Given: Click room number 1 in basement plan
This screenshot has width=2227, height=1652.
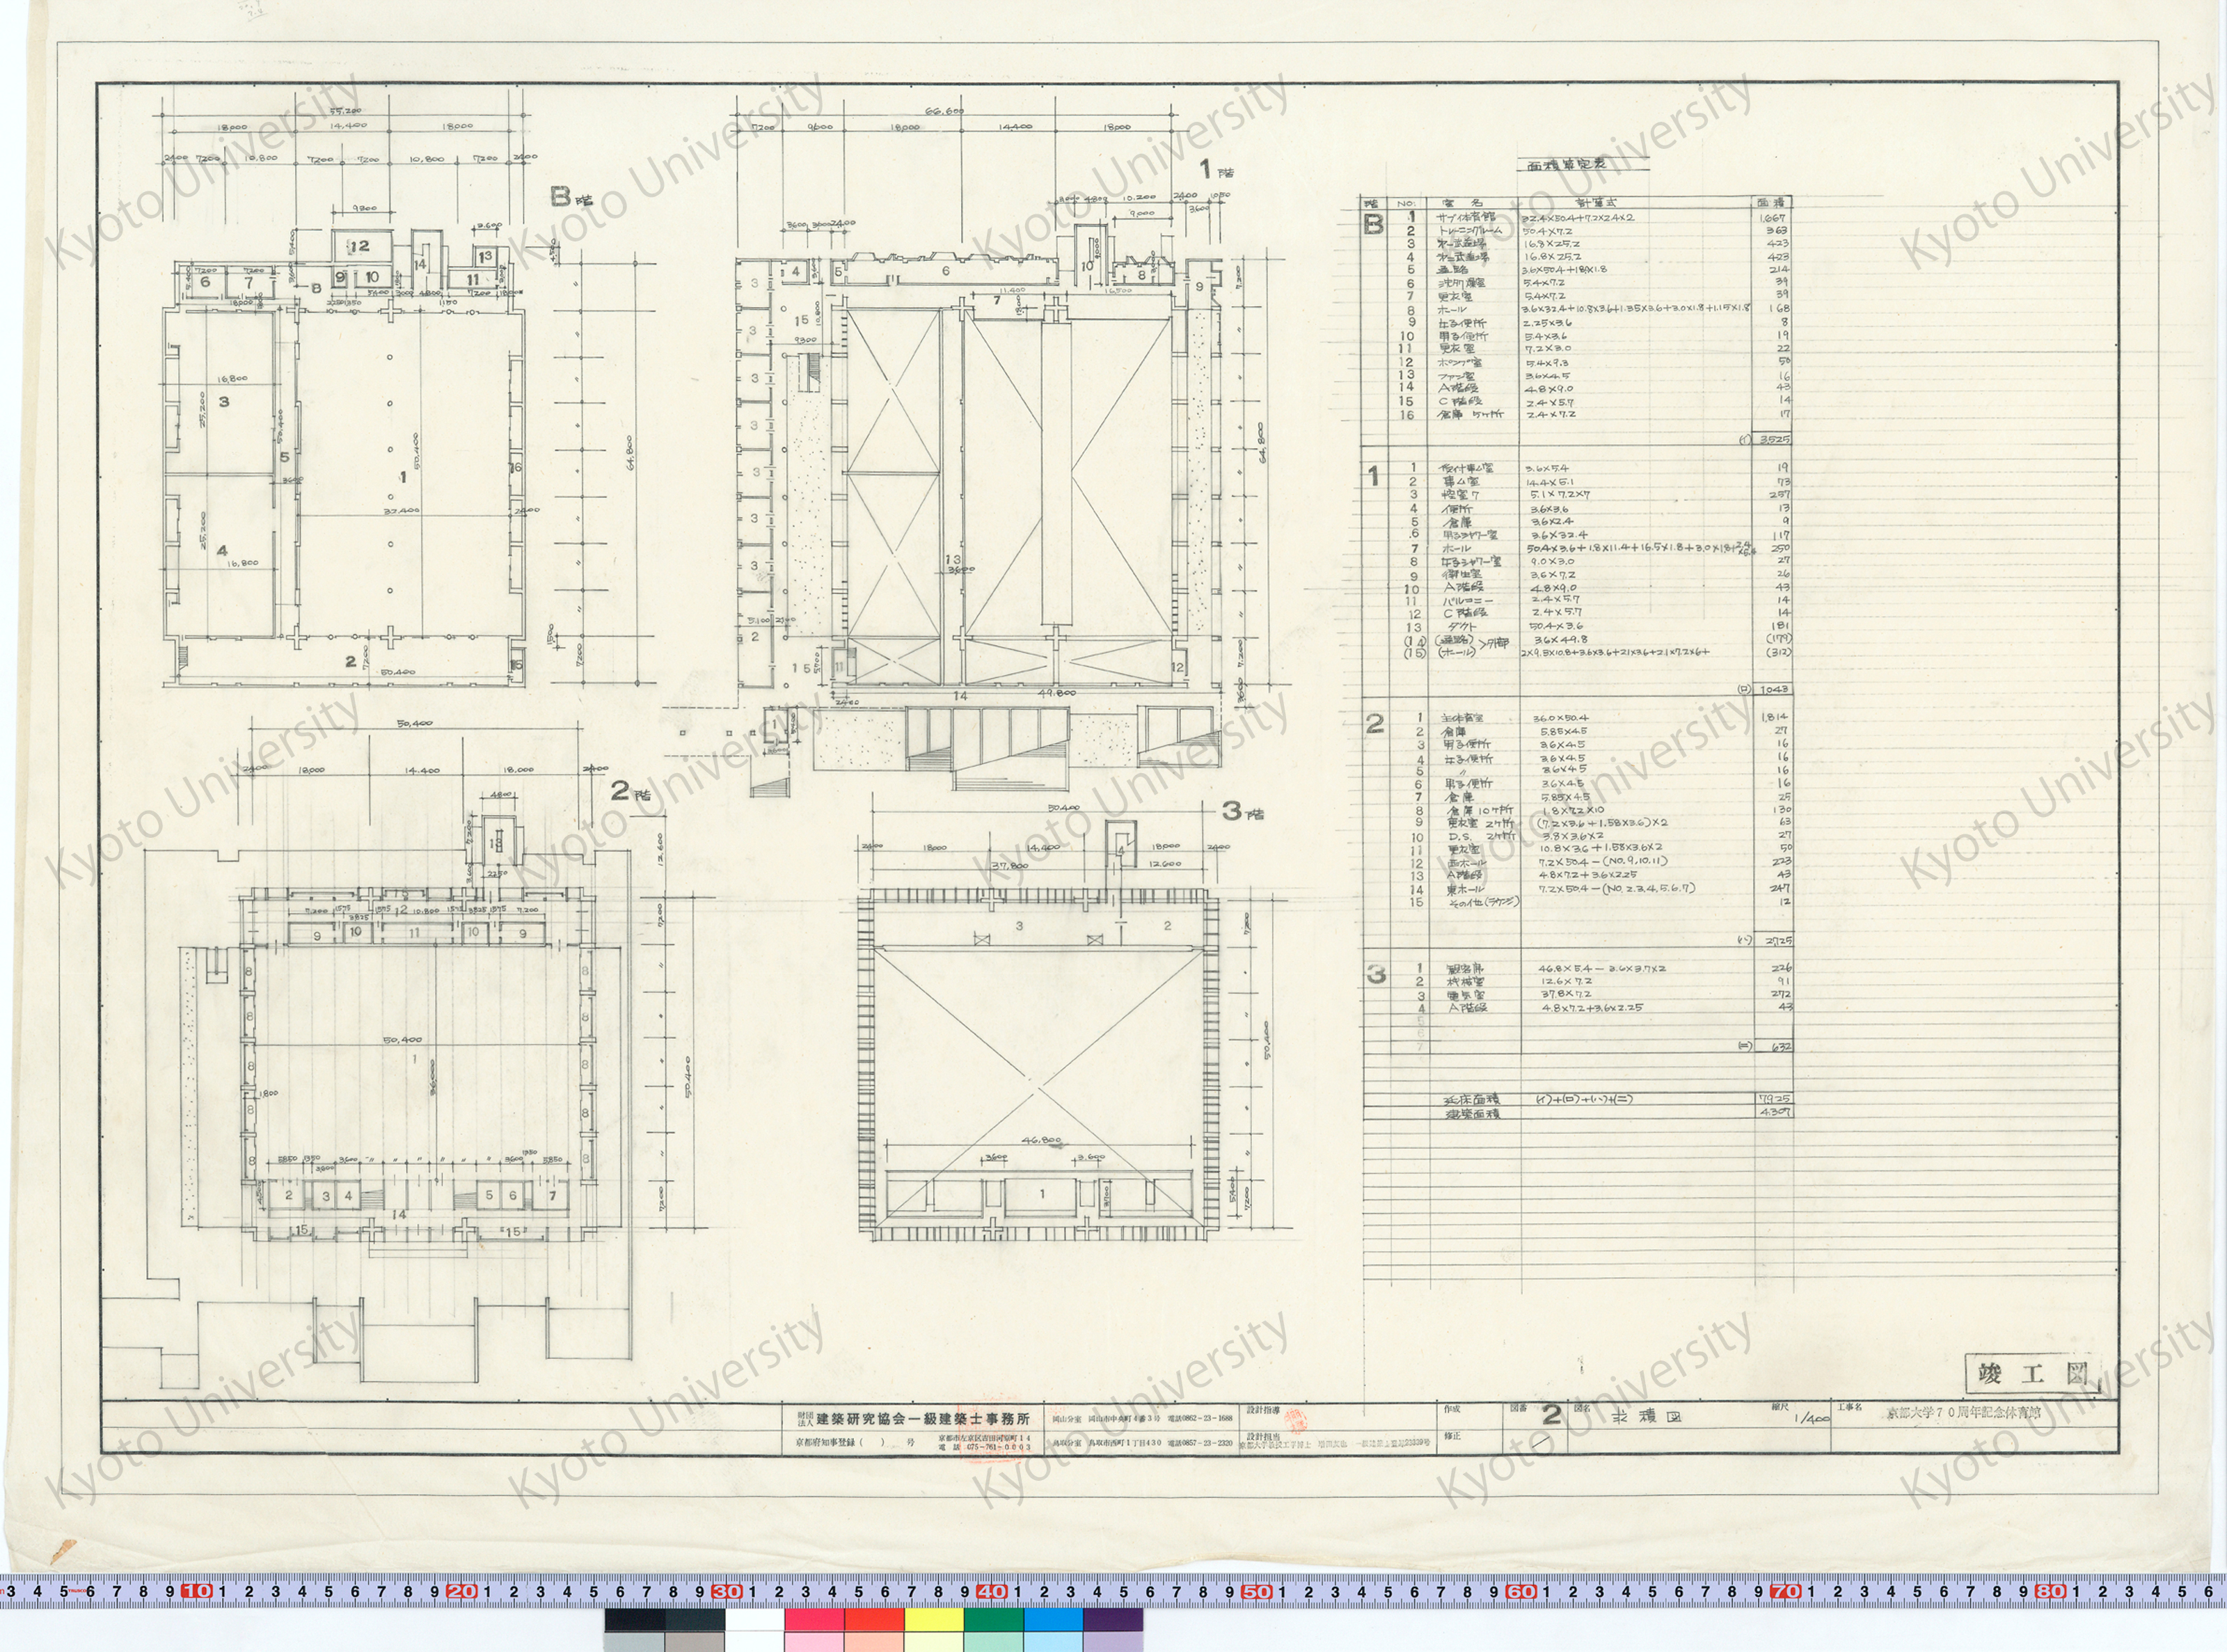Looking at the screenshot, I should coord(403,477).
